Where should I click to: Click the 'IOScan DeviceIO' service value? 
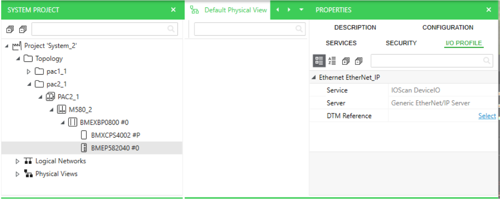pos(416,90)
